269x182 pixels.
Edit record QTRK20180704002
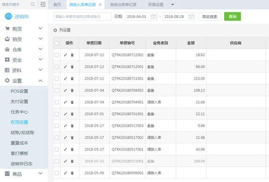pos(65,90)
